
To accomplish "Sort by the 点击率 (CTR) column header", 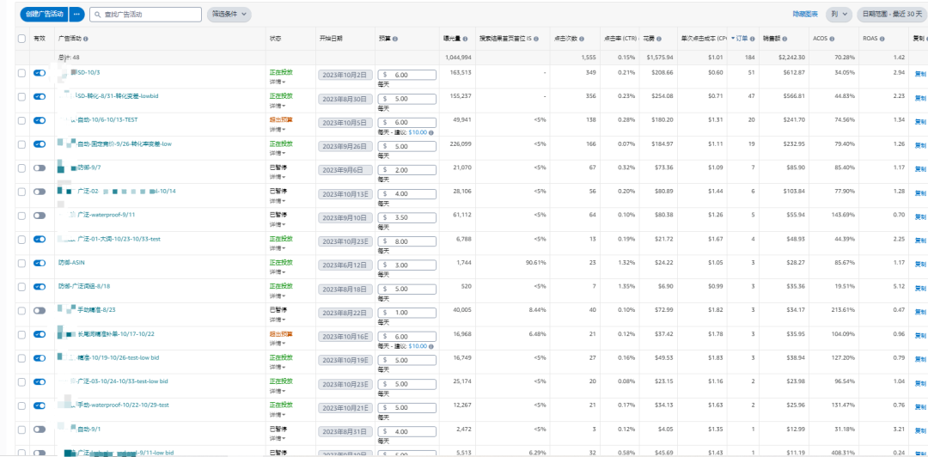I will coord(620,39).
